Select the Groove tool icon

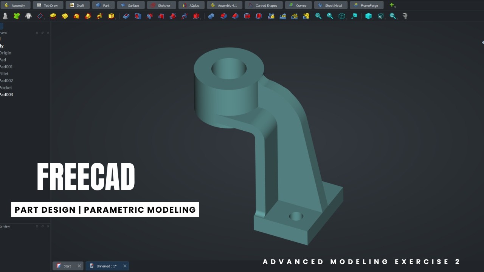(x=150, y=16)
